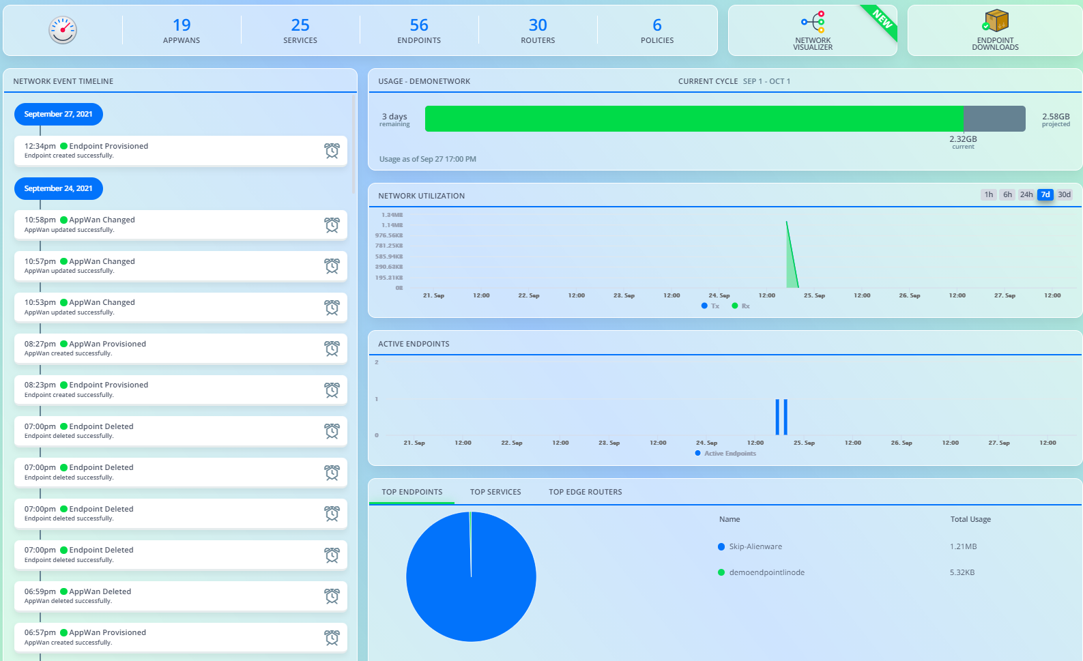This screenshot has width=1083, height=661.
Task: Click the 5.32KB total usage value
Action: pos(962,572)
